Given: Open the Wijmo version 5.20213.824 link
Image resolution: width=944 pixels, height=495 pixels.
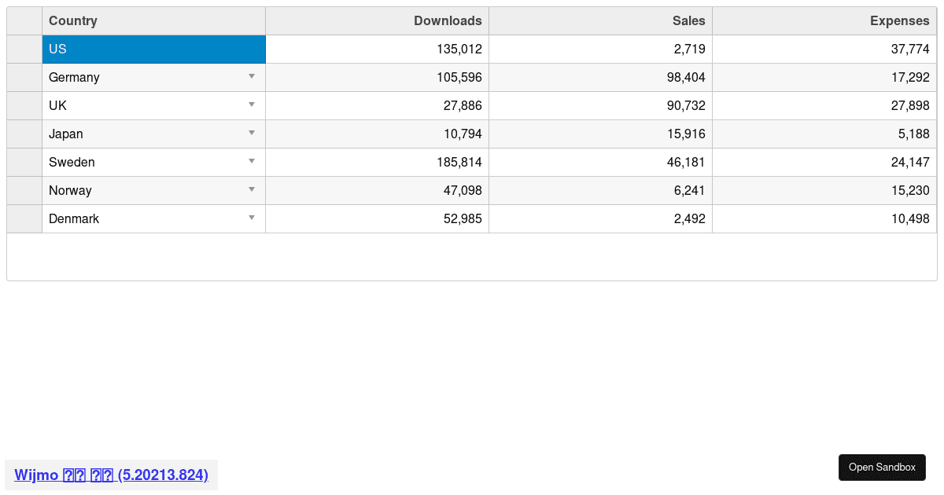Looking at the screenshot, I should tap(111, 475).
